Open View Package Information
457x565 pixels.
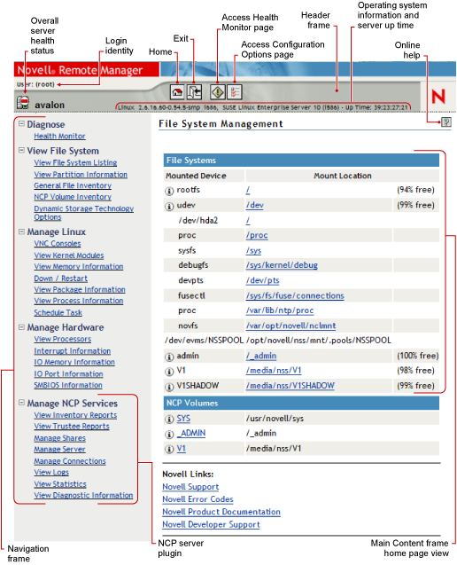[80, 290]
